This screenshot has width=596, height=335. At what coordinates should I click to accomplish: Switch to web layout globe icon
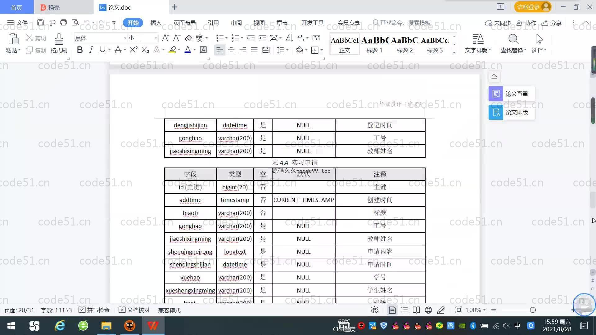[428, 310]
